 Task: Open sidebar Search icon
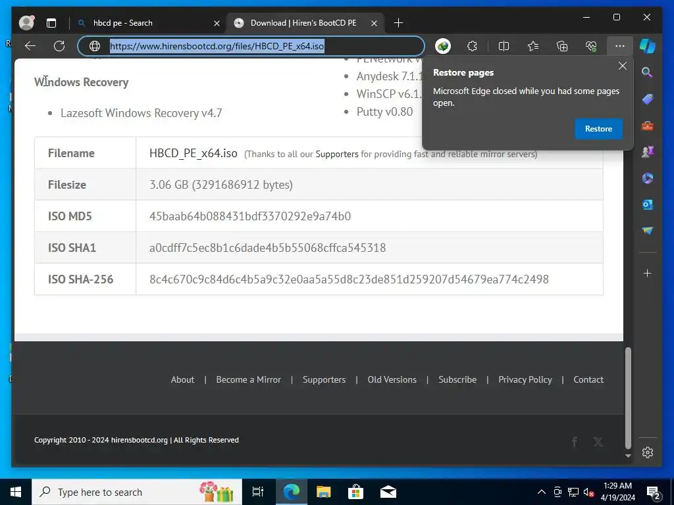coord(648,72)
